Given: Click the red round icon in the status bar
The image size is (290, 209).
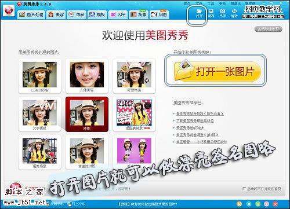Looking at the screenshot, I should (x=275, y=204).
